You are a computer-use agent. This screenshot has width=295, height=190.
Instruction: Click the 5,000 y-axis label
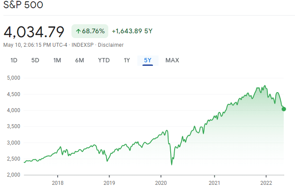pos(14,78)
